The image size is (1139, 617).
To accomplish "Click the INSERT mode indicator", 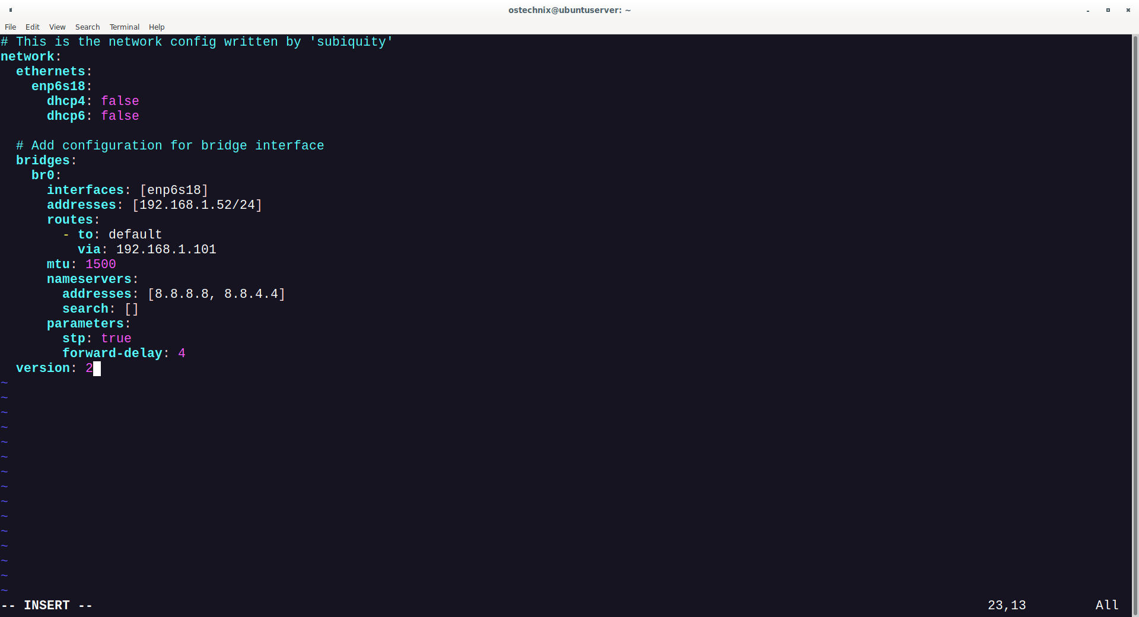I will pyautogui.click(x=47, y=605).
